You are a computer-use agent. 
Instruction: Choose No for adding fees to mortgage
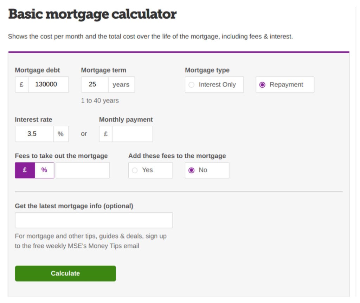click(x=207, y=170)
